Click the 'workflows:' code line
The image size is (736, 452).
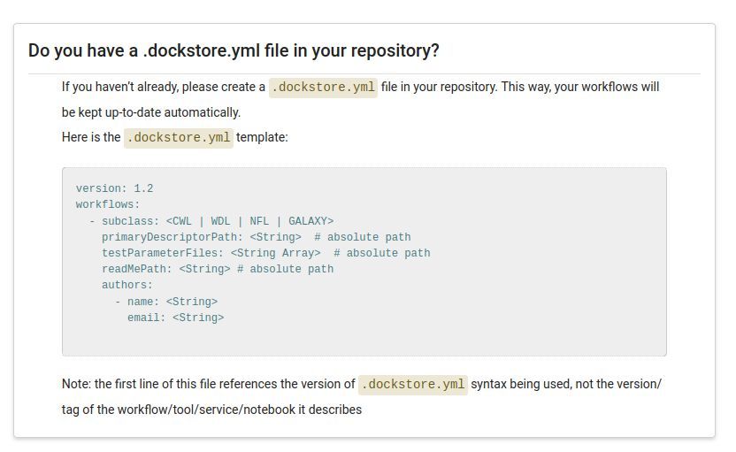coord(108,204)
